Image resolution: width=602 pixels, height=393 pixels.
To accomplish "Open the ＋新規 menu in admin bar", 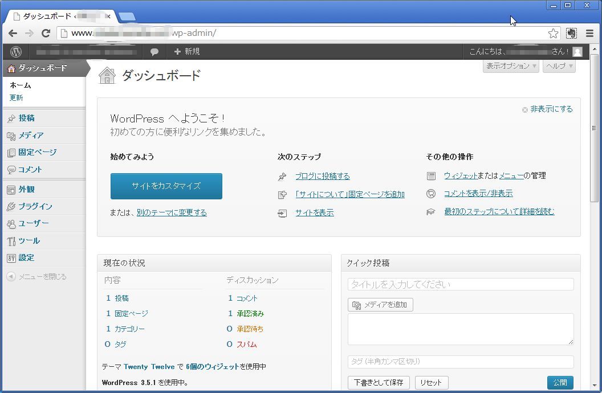I will pos(186,51).
